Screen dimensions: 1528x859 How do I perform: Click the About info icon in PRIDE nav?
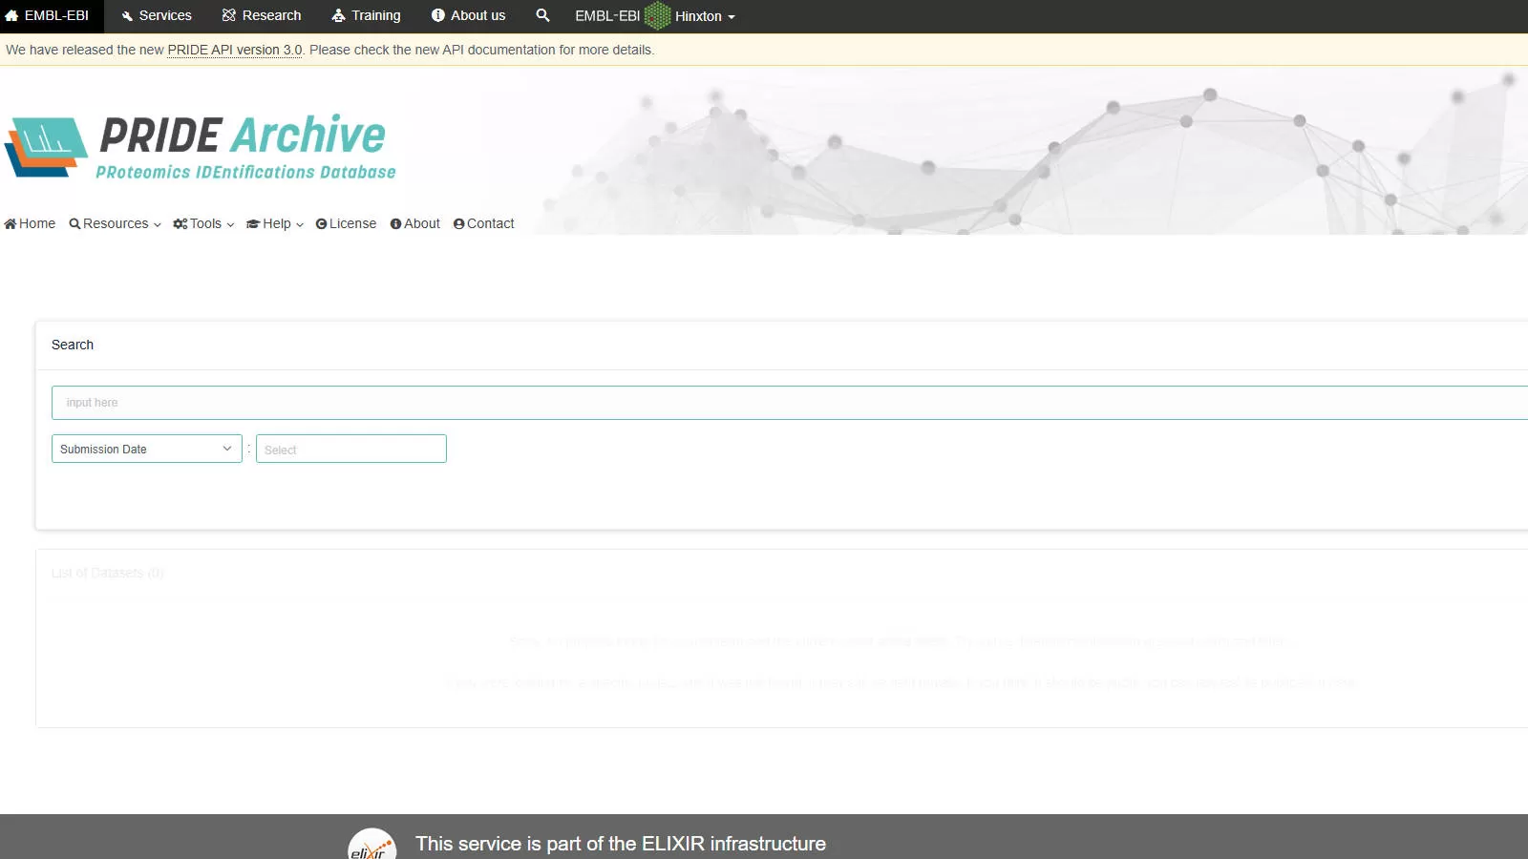(x=395, y=224)
